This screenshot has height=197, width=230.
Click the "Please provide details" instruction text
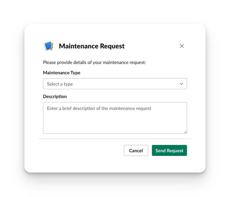94,62
